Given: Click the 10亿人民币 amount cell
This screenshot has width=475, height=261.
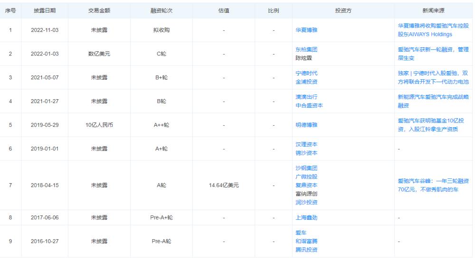Looking at the screenshot, I should pos(99,125).
